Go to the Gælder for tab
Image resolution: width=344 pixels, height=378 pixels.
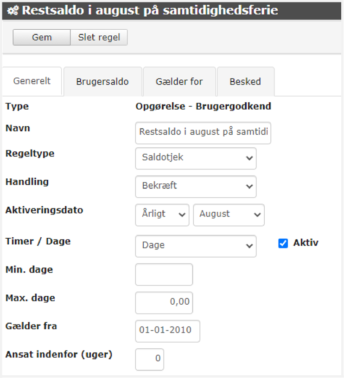click(179, 81)
